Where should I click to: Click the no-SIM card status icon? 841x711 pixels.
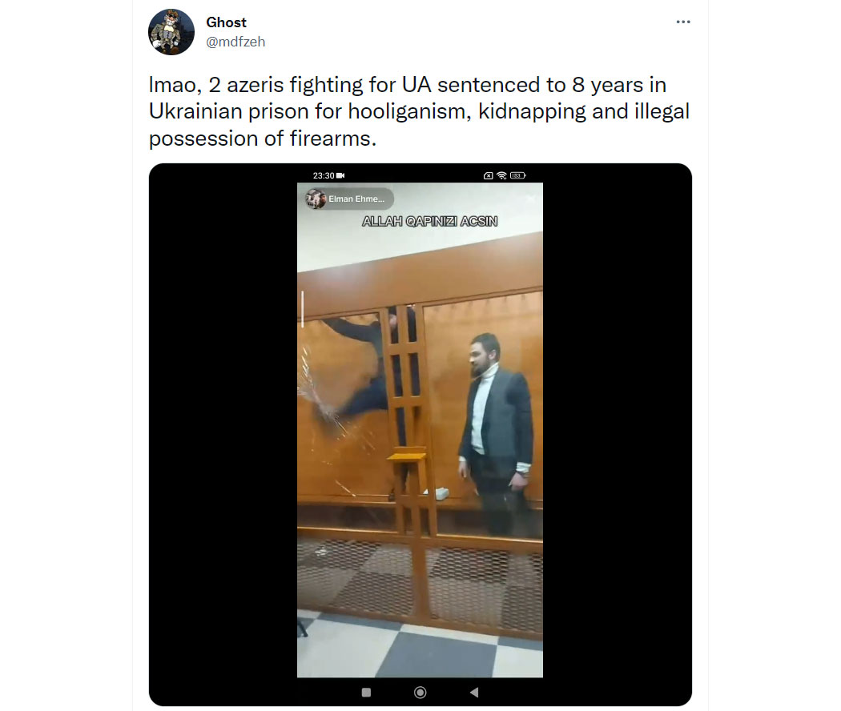[488, 175]
